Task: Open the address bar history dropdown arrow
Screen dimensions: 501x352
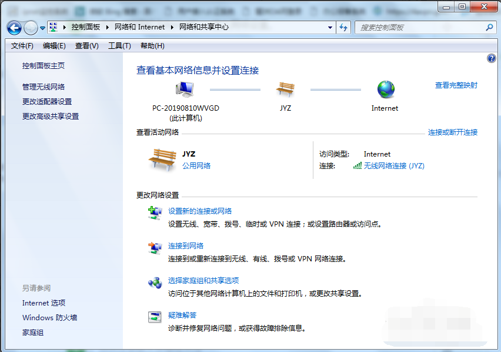Action: point(330,28)
